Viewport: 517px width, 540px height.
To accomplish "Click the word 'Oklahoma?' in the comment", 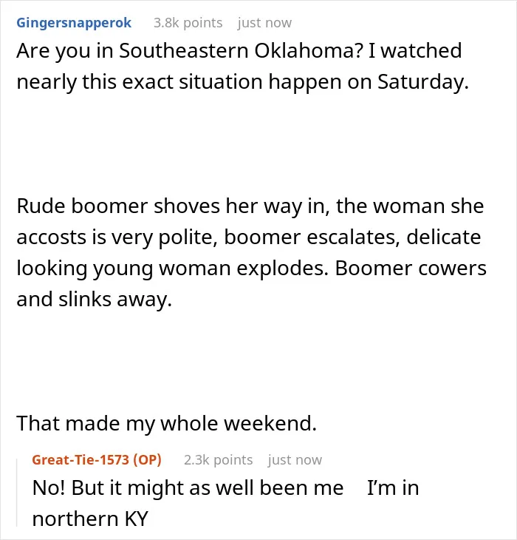I will (x=309, y=50).
